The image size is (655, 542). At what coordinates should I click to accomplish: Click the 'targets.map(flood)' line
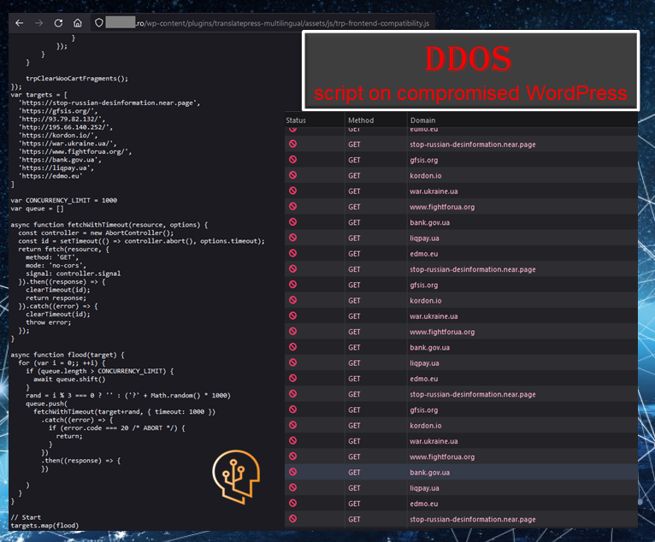point(44,526)
